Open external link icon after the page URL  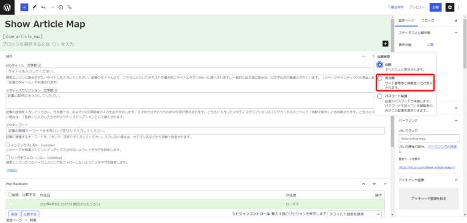pyautogui.click(x=454, y=168)
